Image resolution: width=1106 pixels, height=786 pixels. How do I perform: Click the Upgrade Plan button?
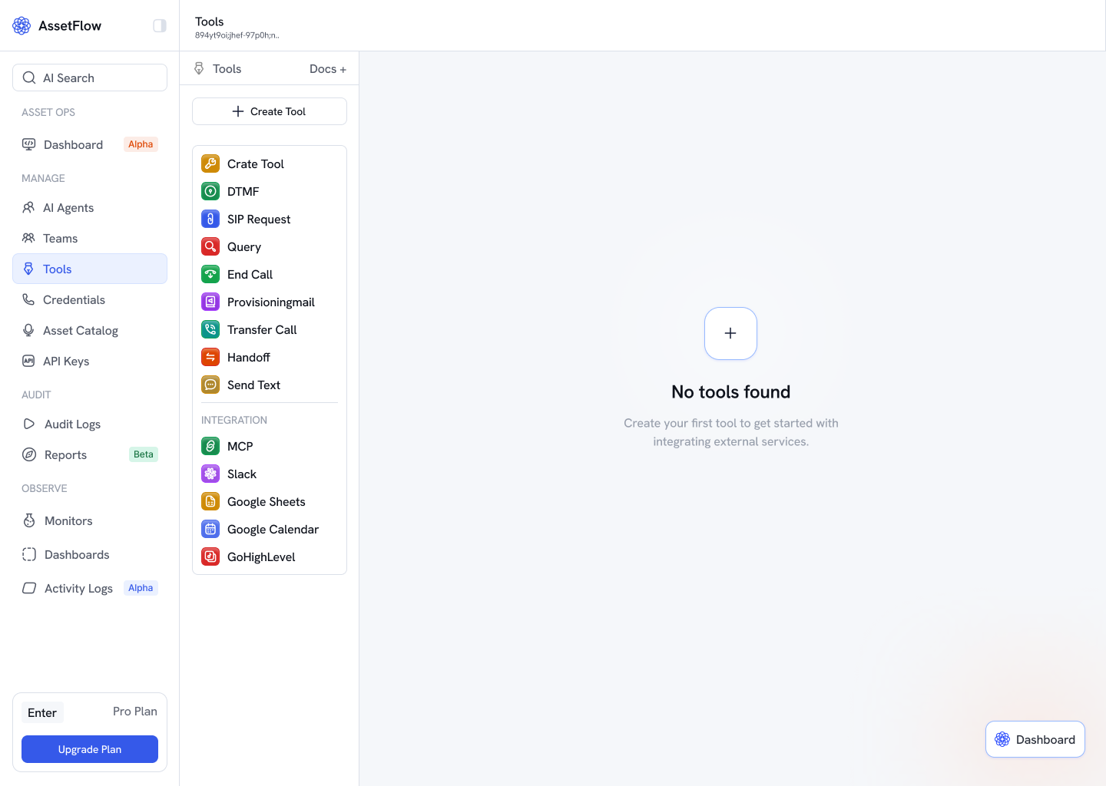(x=90, y=749)
